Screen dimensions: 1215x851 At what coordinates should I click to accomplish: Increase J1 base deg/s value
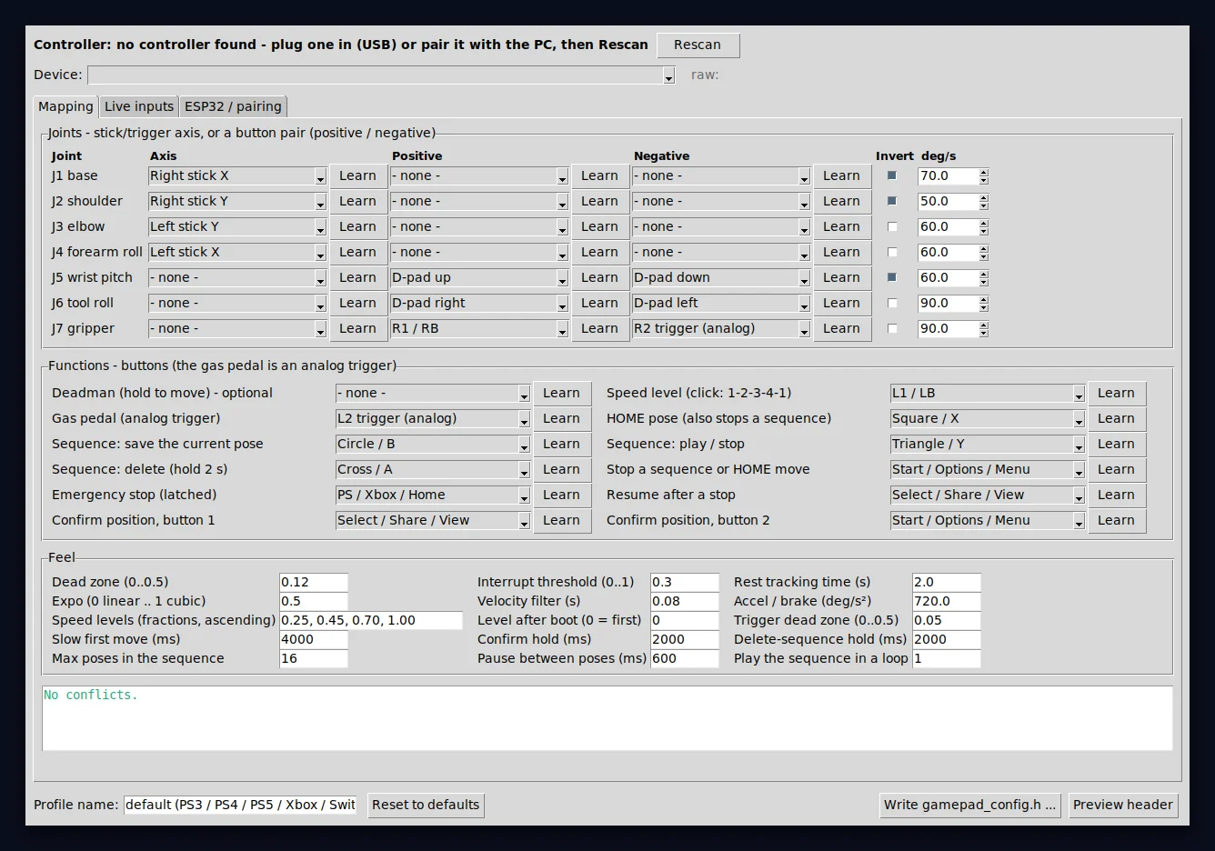(x=984, y=172)
